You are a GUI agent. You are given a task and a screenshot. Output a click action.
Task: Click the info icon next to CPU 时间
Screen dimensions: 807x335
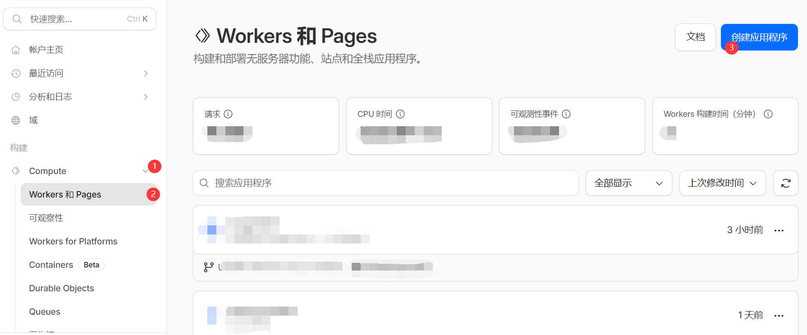(x=400, y=114)
